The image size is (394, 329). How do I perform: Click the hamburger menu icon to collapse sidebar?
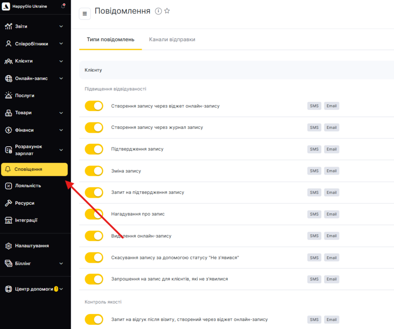point(85,14)
